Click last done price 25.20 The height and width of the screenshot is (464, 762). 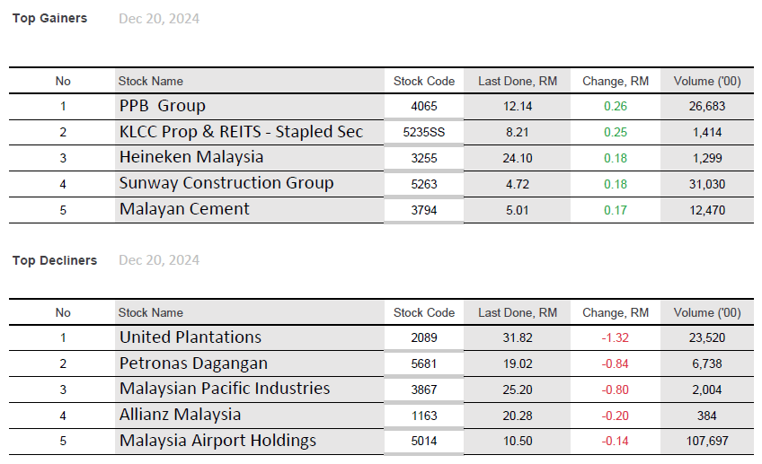point(518,390)
